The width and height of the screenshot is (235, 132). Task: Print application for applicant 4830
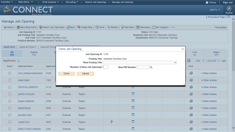pyautogui.click(x=191, y=108)
